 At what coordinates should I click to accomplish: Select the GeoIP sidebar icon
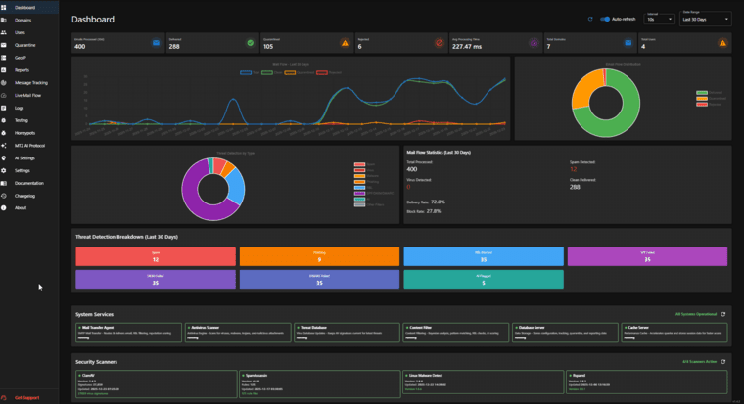click(4, 58)
